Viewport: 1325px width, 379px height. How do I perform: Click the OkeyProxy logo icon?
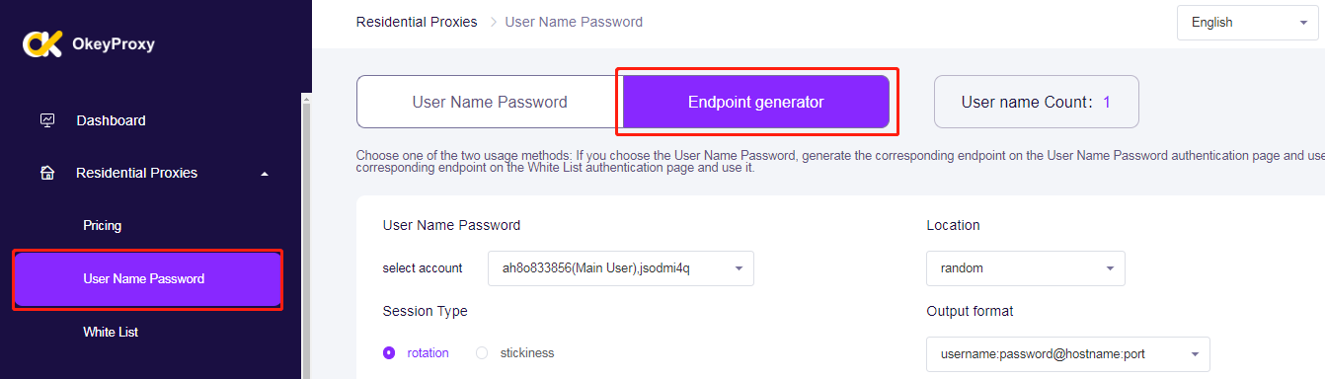point(42,44)
